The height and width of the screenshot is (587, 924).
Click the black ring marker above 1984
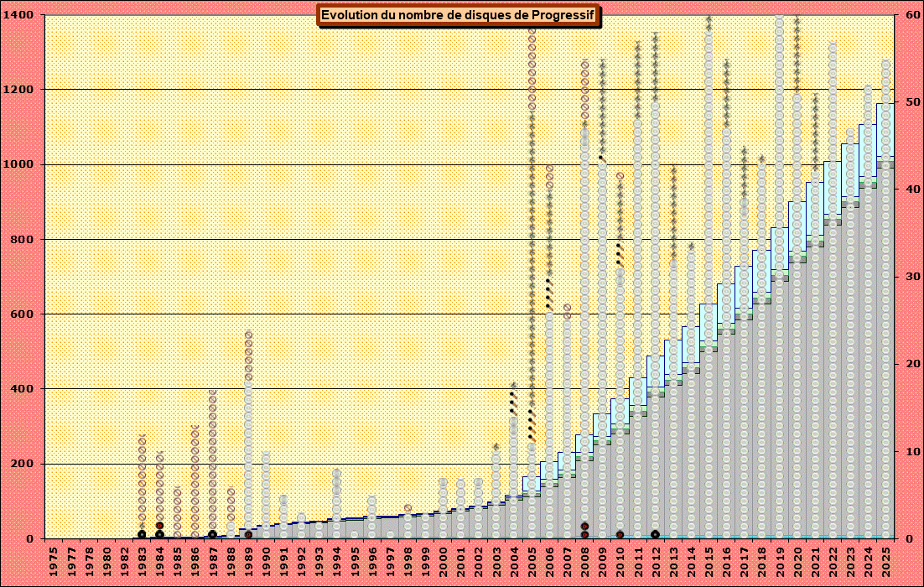pos(159,534)
